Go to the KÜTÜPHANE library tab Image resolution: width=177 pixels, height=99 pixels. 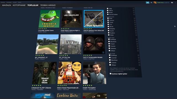coord(19,5)
